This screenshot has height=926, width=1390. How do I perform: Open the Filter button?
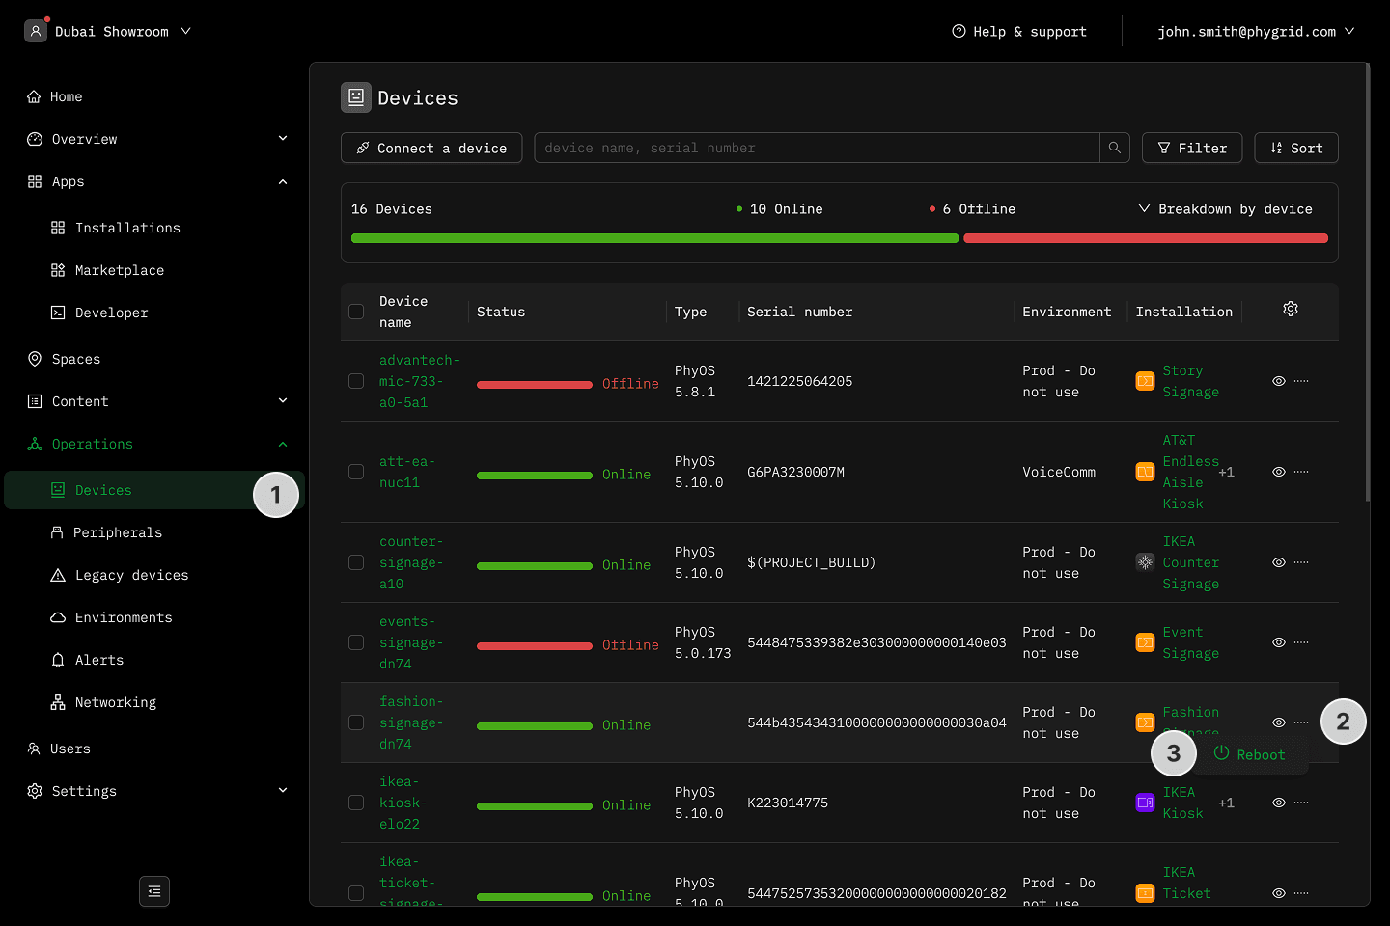click(1191, 148)
